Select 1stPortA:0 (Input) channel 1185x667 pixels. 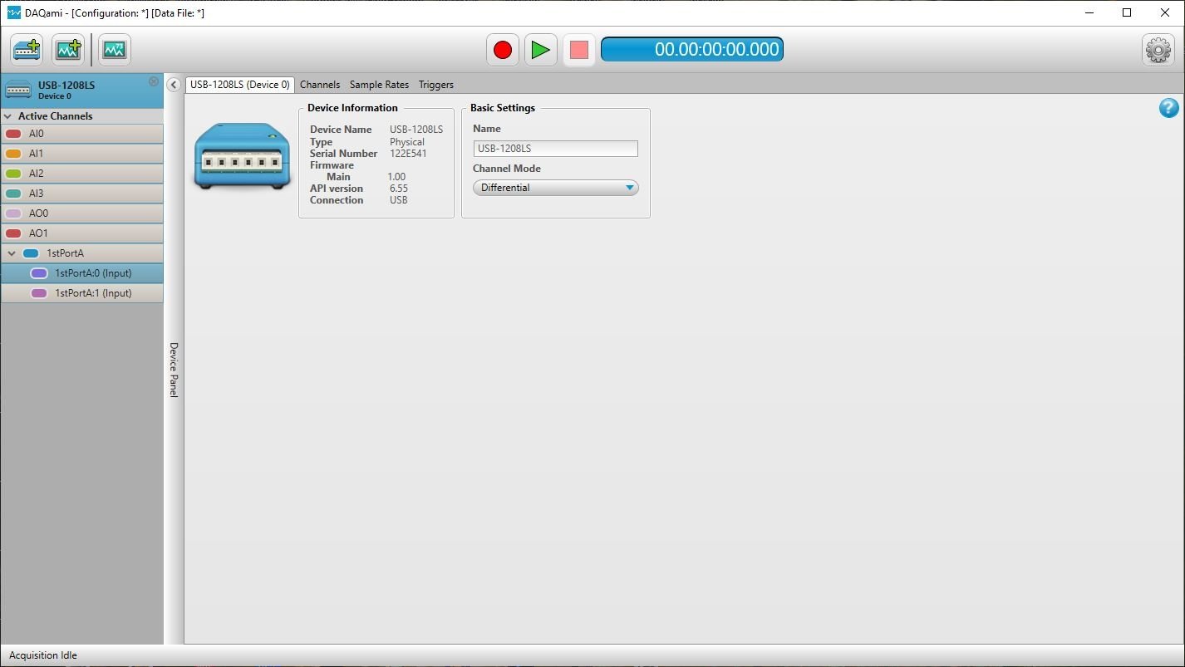pyautogui.click(x=81, y=273)
